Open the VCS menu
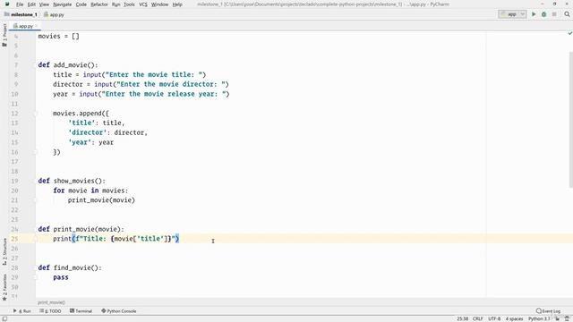The image size is (573, 322). click(x=143, y=4)
